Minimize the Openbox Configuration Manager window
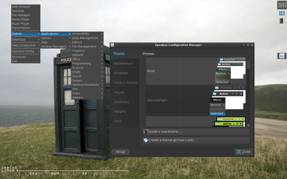287x179 pixels. pos(244,45)
